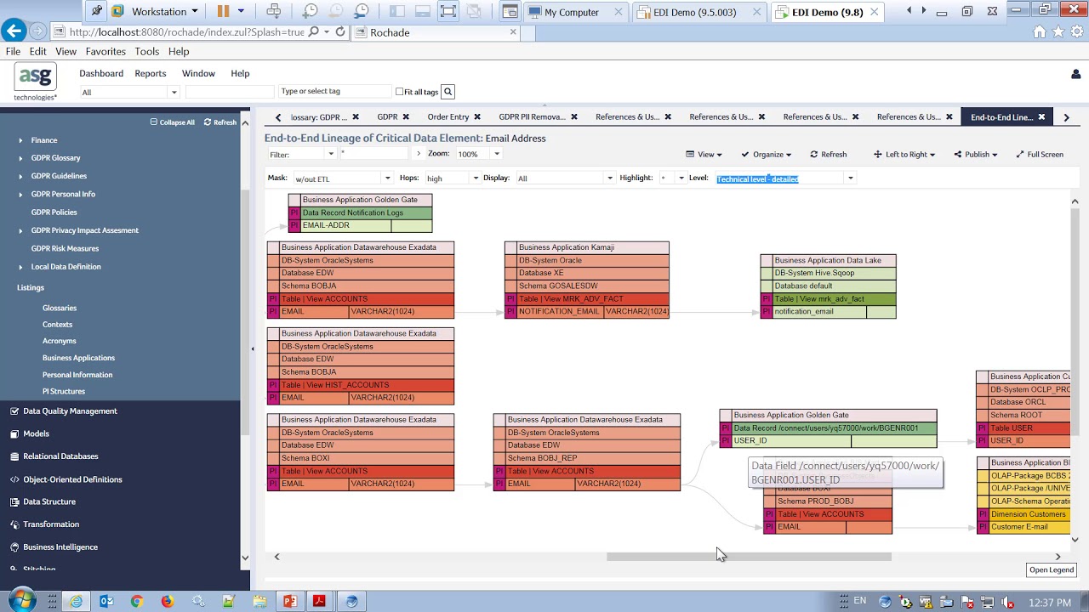
Task: Open Firefox from the taskbar
Action: [168, 601]
